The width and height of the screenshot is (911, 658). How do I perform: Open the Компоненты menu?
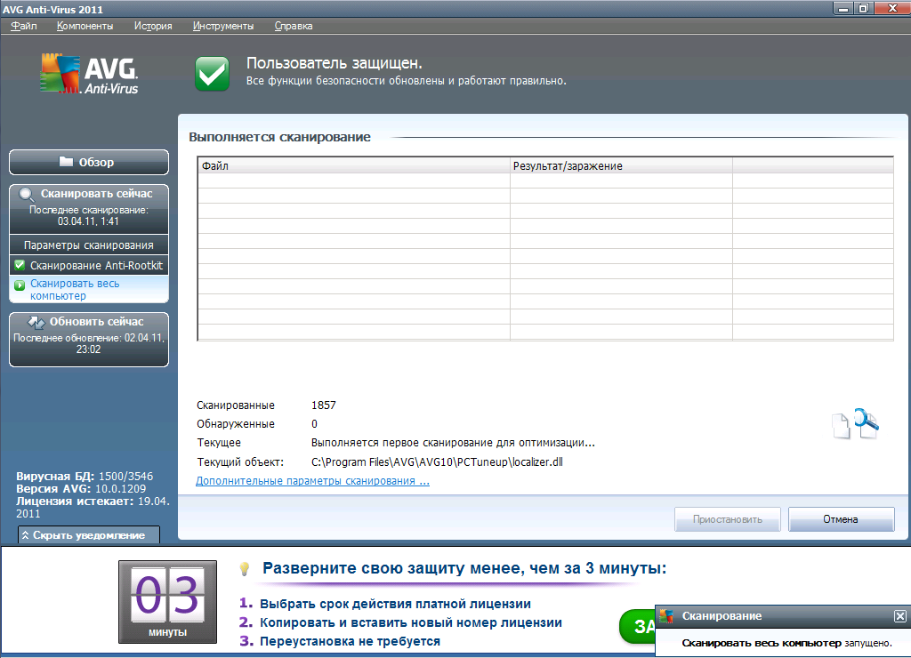tap(85, 26)
